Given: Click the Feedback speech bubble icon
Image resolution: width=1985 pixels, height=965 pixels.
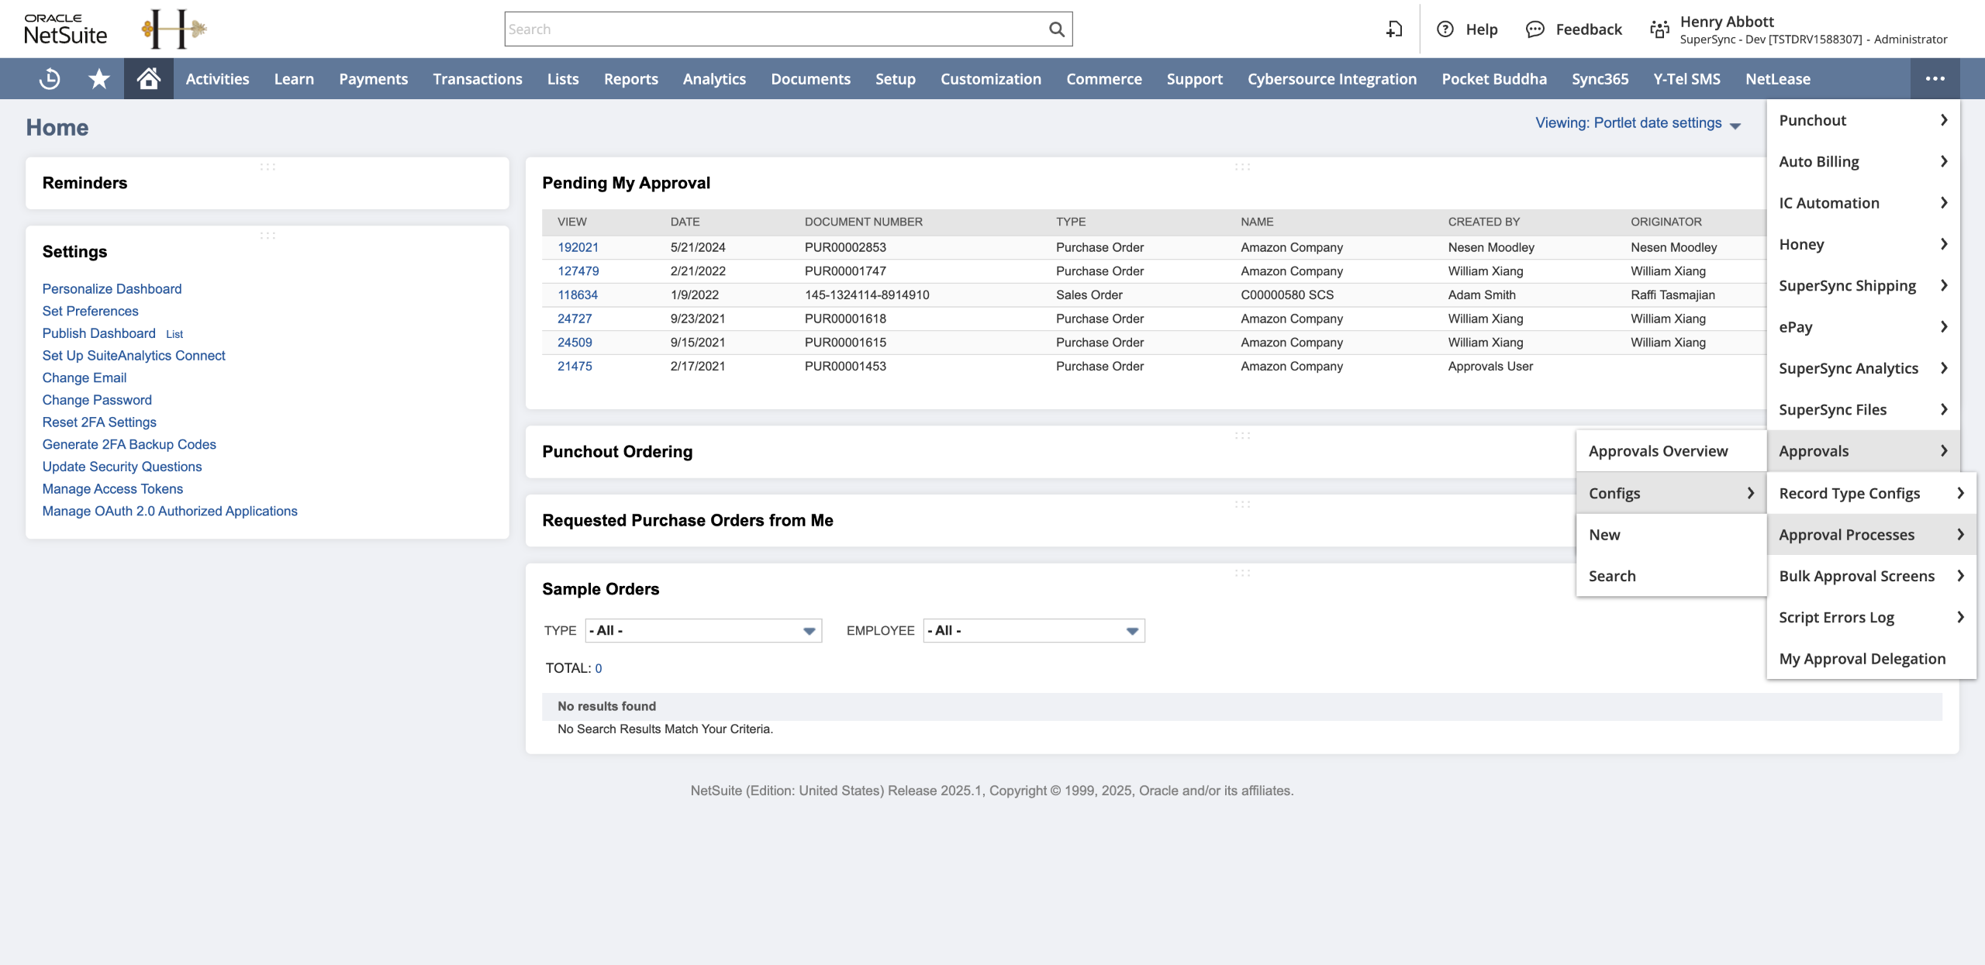Looking at the screenshot, I should point(1534,29).
